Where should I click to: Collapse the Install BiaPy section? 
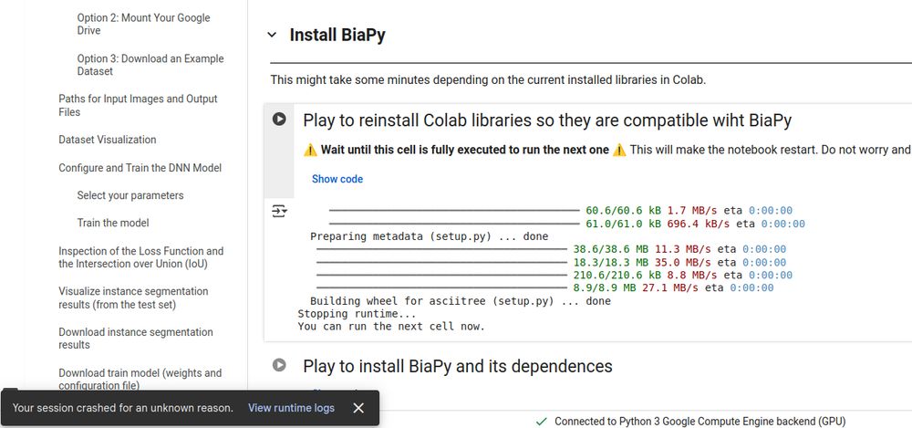(x=272, y=35)
